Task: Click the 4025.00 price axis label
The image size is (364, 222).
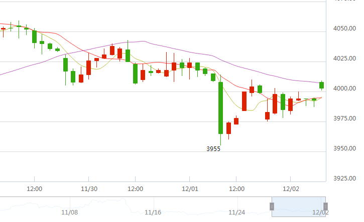Action: [345, 59]
